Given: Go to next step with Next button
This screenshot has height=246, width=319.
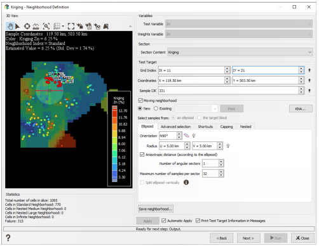Looking at the screenshot, I should click(x=248, y=238).
